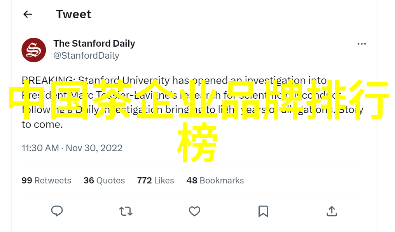The height and width of the screenshot is (232, 395).
Task: View the 99 Retweets list
Action: click(x=46, y=181)
